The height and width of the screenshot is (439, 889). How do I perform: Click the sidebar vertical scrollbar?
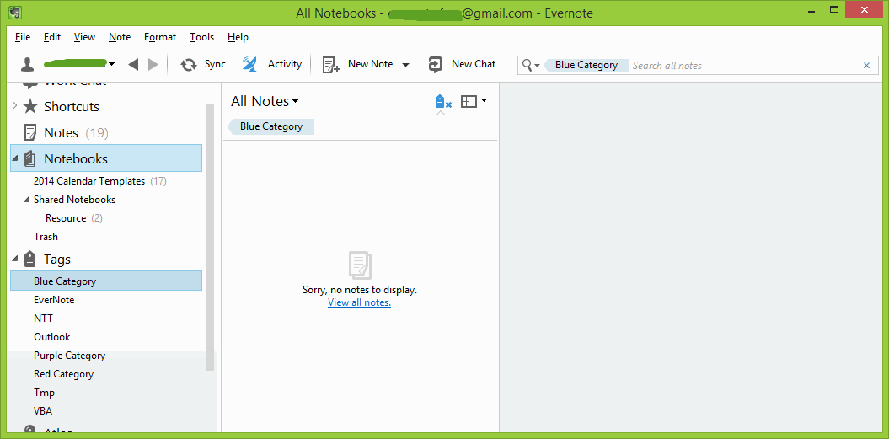(210, 237)
